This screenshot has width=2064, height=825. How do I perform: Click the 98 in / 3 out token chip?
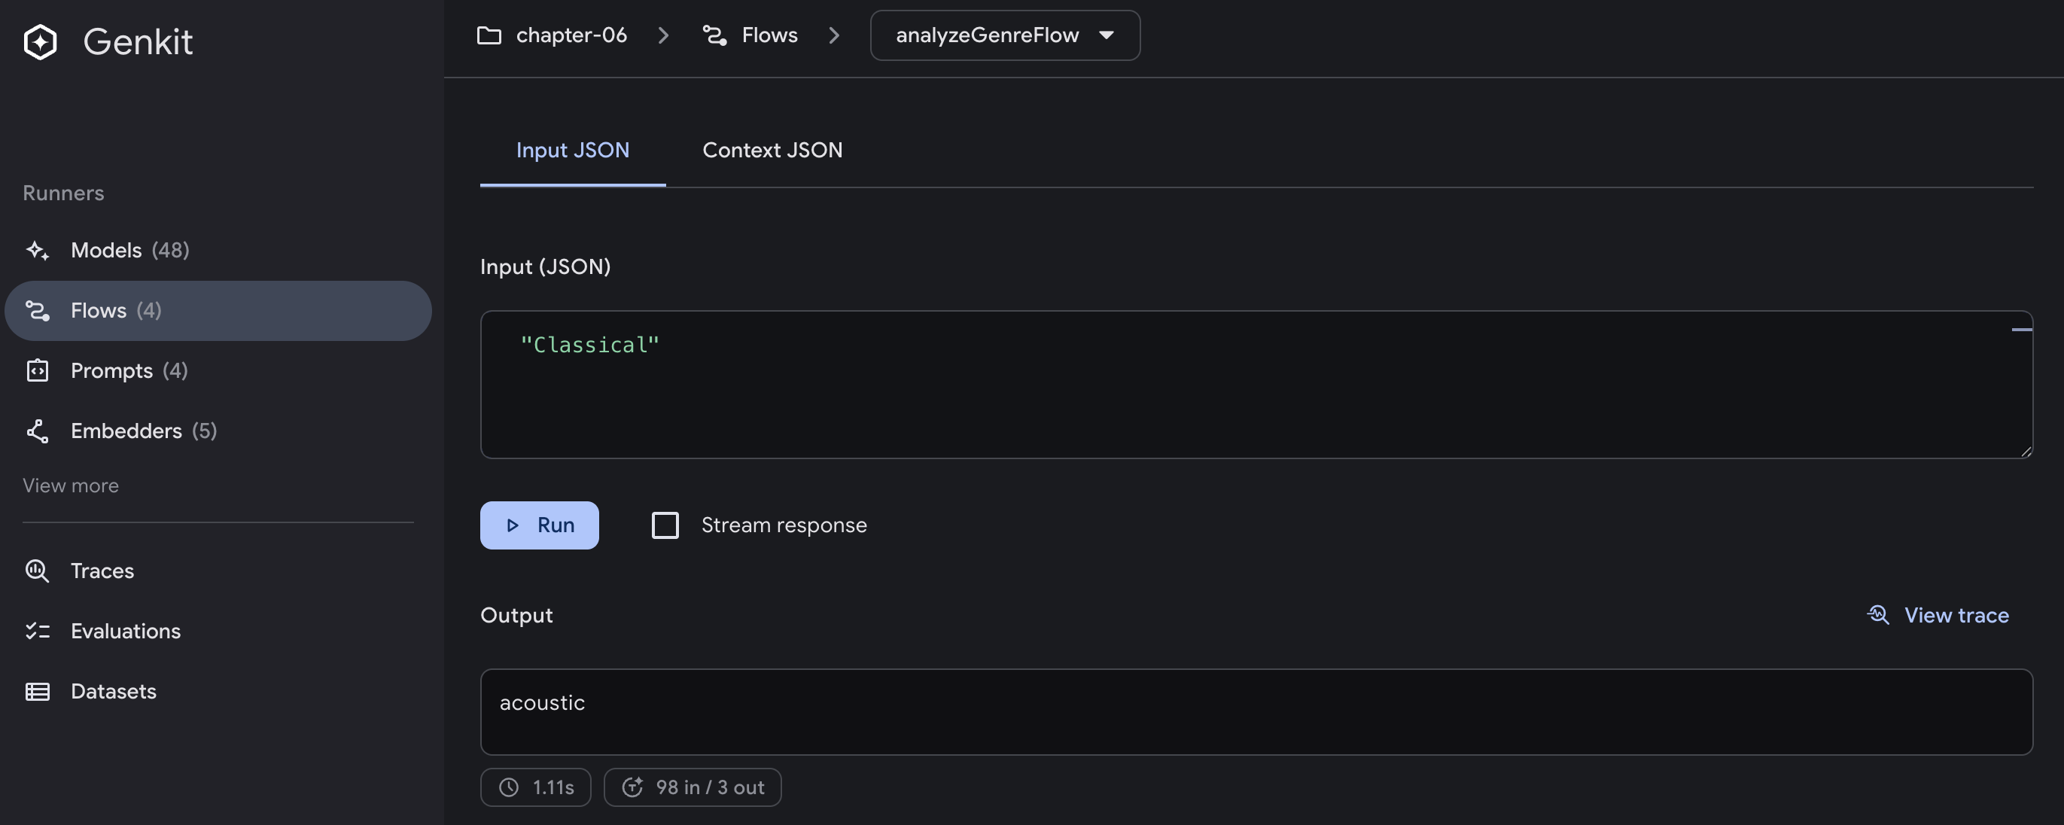(x=693, y=787)
